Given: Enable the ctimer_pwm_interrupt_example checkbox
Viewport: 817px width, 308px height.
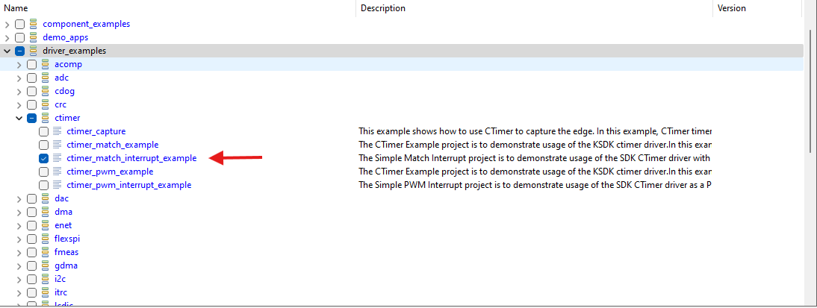Looking at the screenshot, I should [43, 185].
